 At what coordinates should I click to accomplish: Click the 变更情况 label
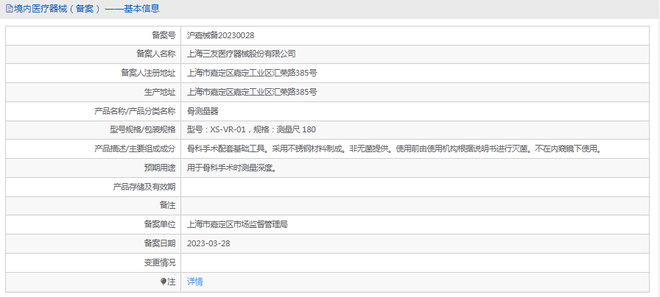[x=160, y=263]
